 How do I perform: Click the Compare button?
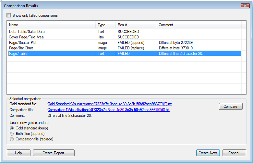(231, 107)
